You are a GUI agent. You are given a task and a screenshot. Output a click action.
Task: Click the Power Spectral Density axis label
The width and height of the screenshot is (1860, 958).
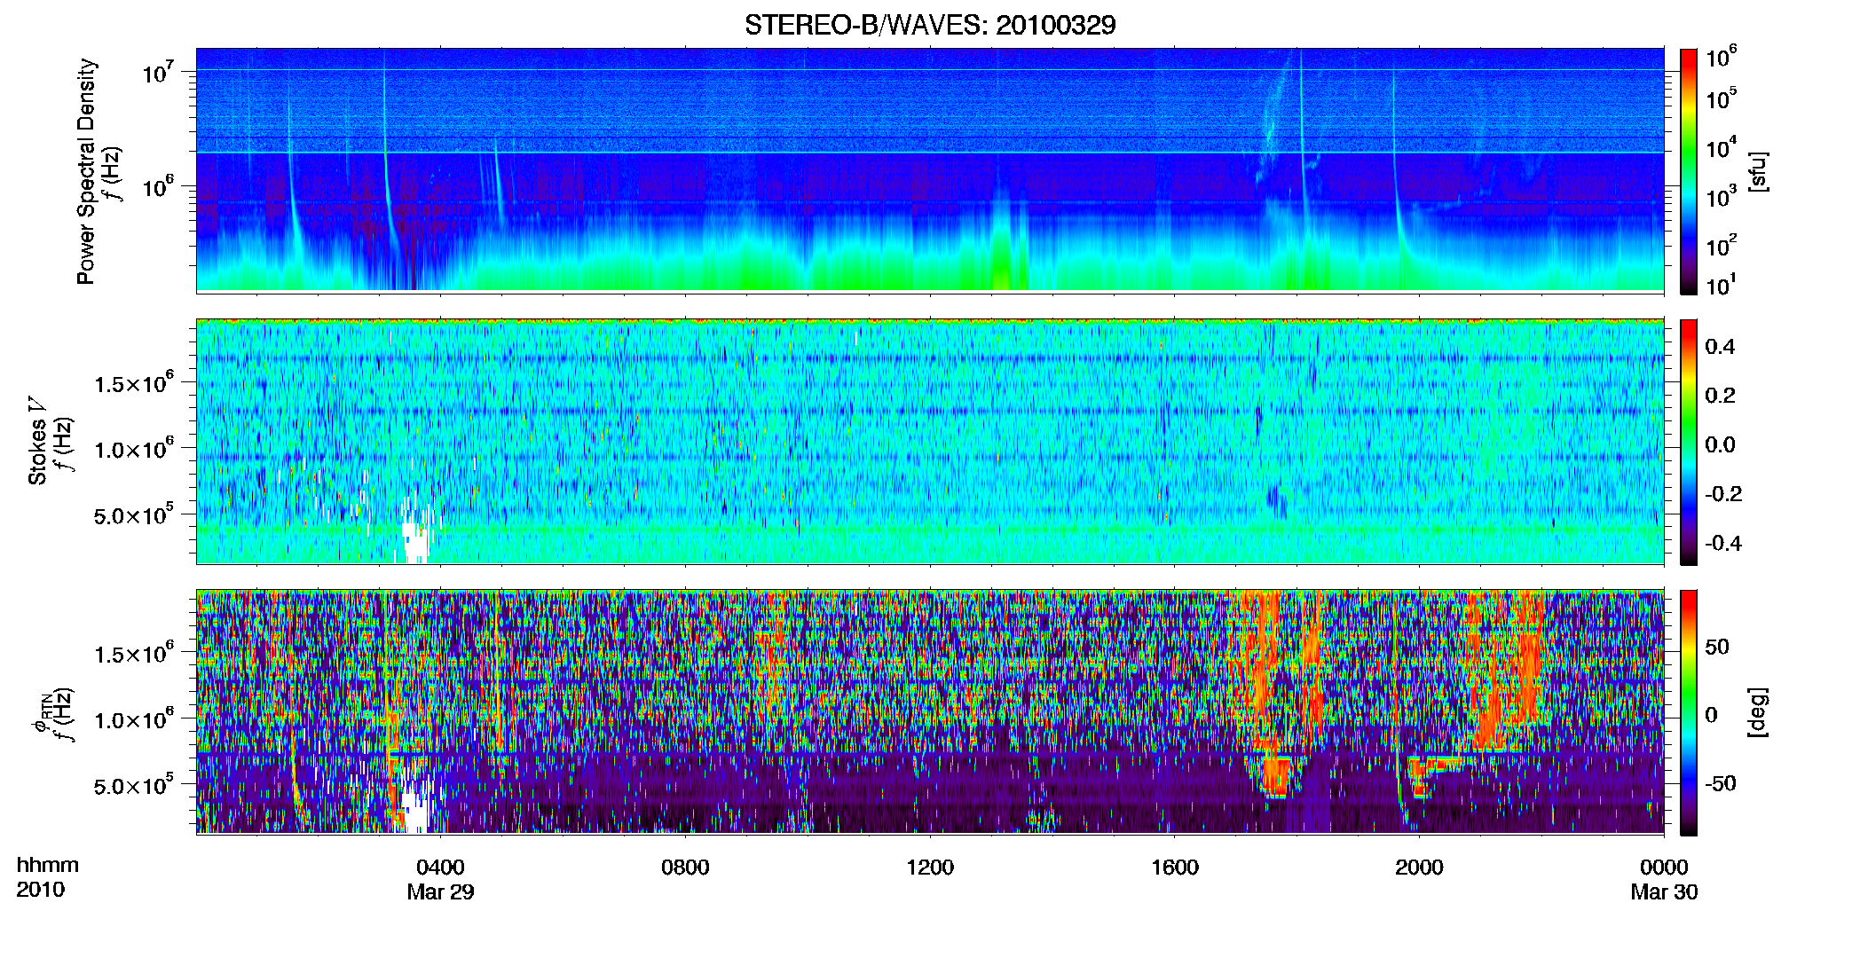(85, 171)
